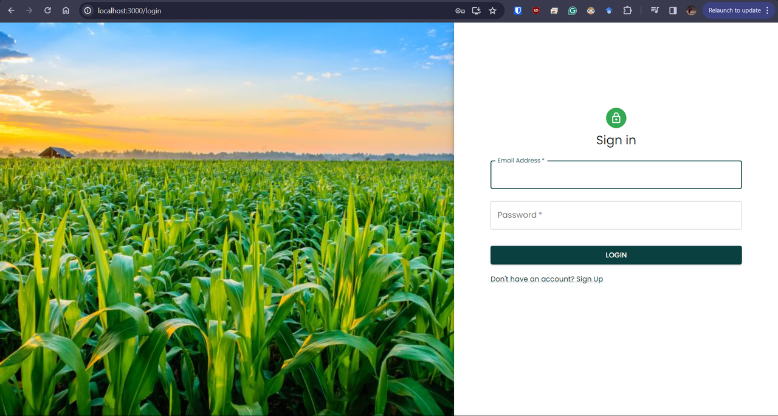Open the saved passwords key icon
Screen dimensions: 778x416
[x=460, y=10]
